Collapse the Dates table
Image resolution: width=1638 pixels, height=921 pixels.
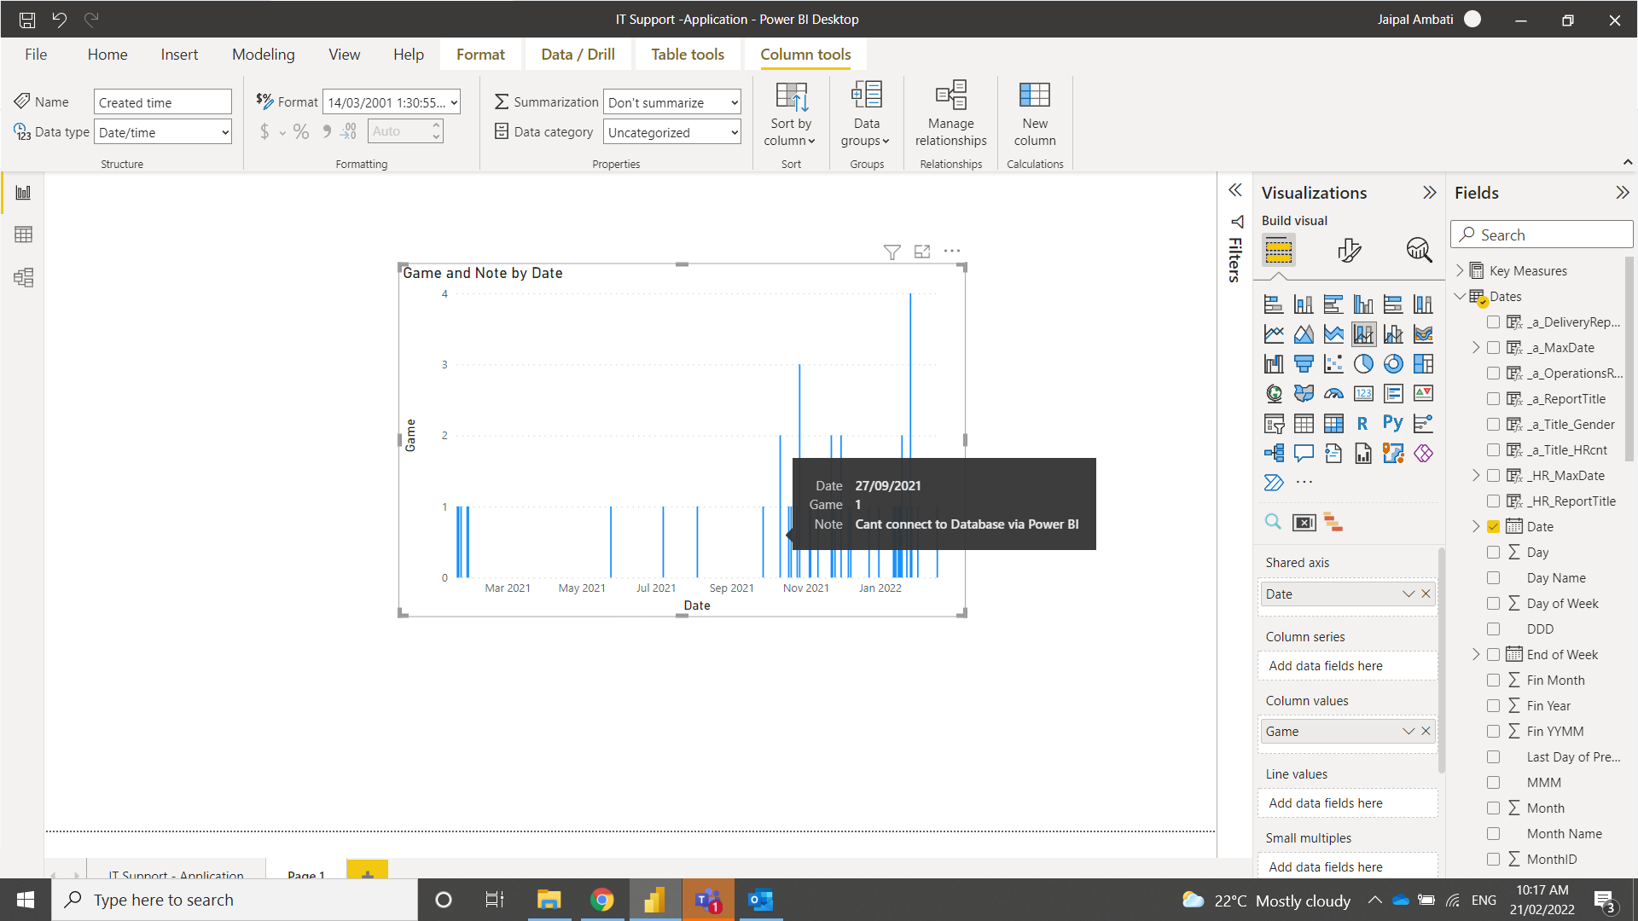[1460, 296]
